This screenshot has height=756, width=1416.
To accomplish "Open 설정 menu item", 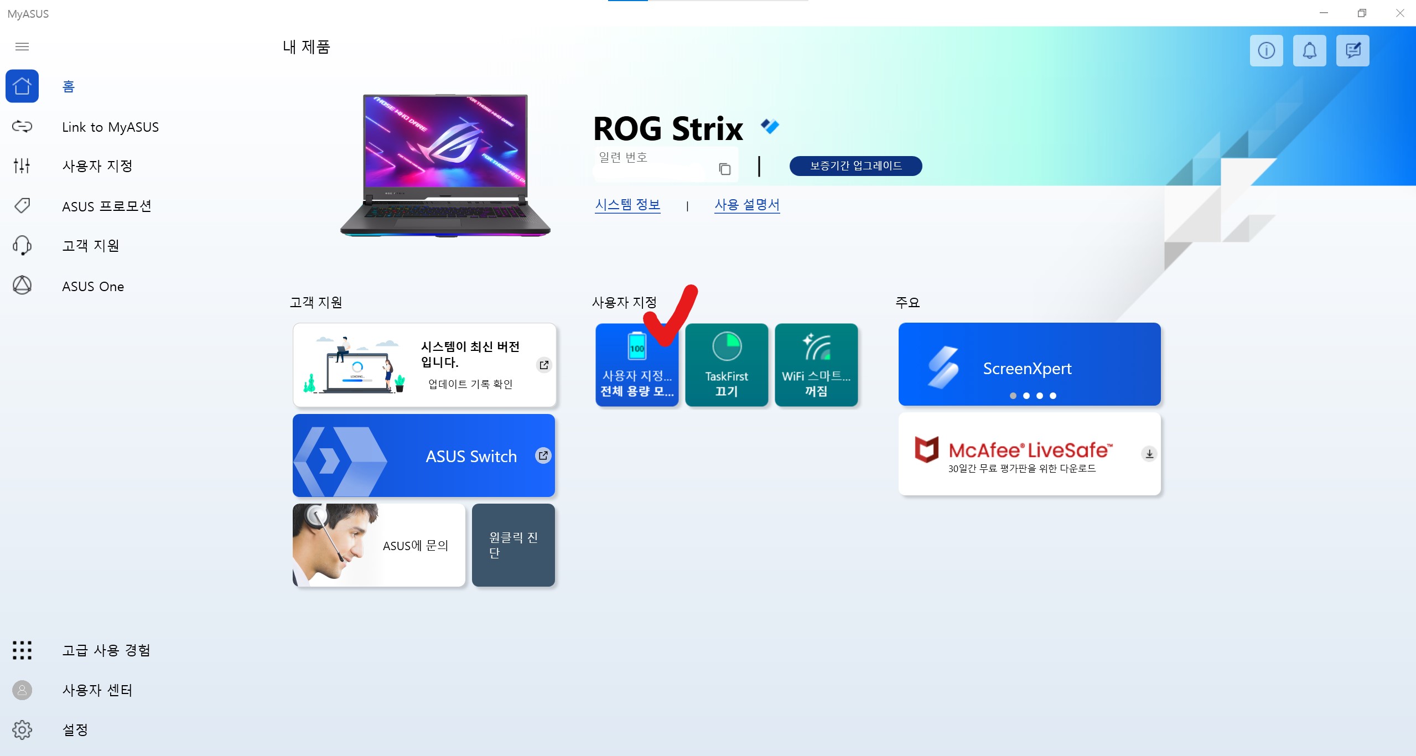I will pyautogui.click(x=75, y=730).
